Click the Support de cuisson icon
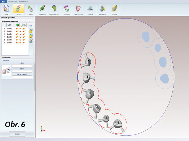189x141 pixels. (54, 9)
